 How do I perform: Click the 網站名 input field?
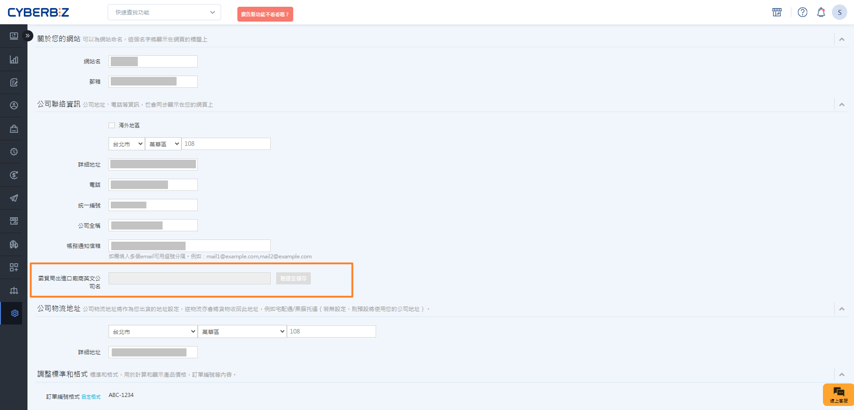coord(153,62)
